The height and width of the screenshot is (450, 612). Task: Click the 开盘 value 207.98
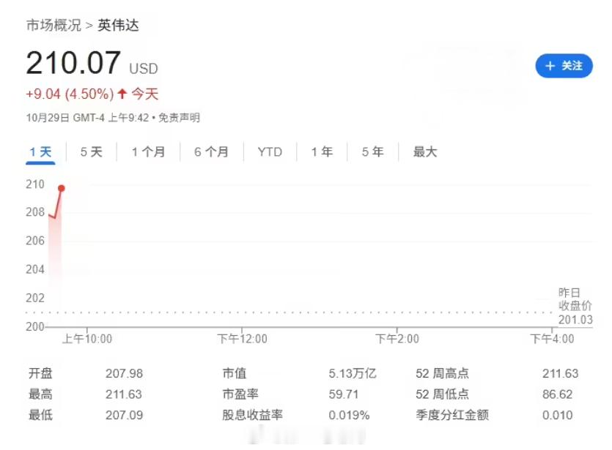tap(124, 373)
